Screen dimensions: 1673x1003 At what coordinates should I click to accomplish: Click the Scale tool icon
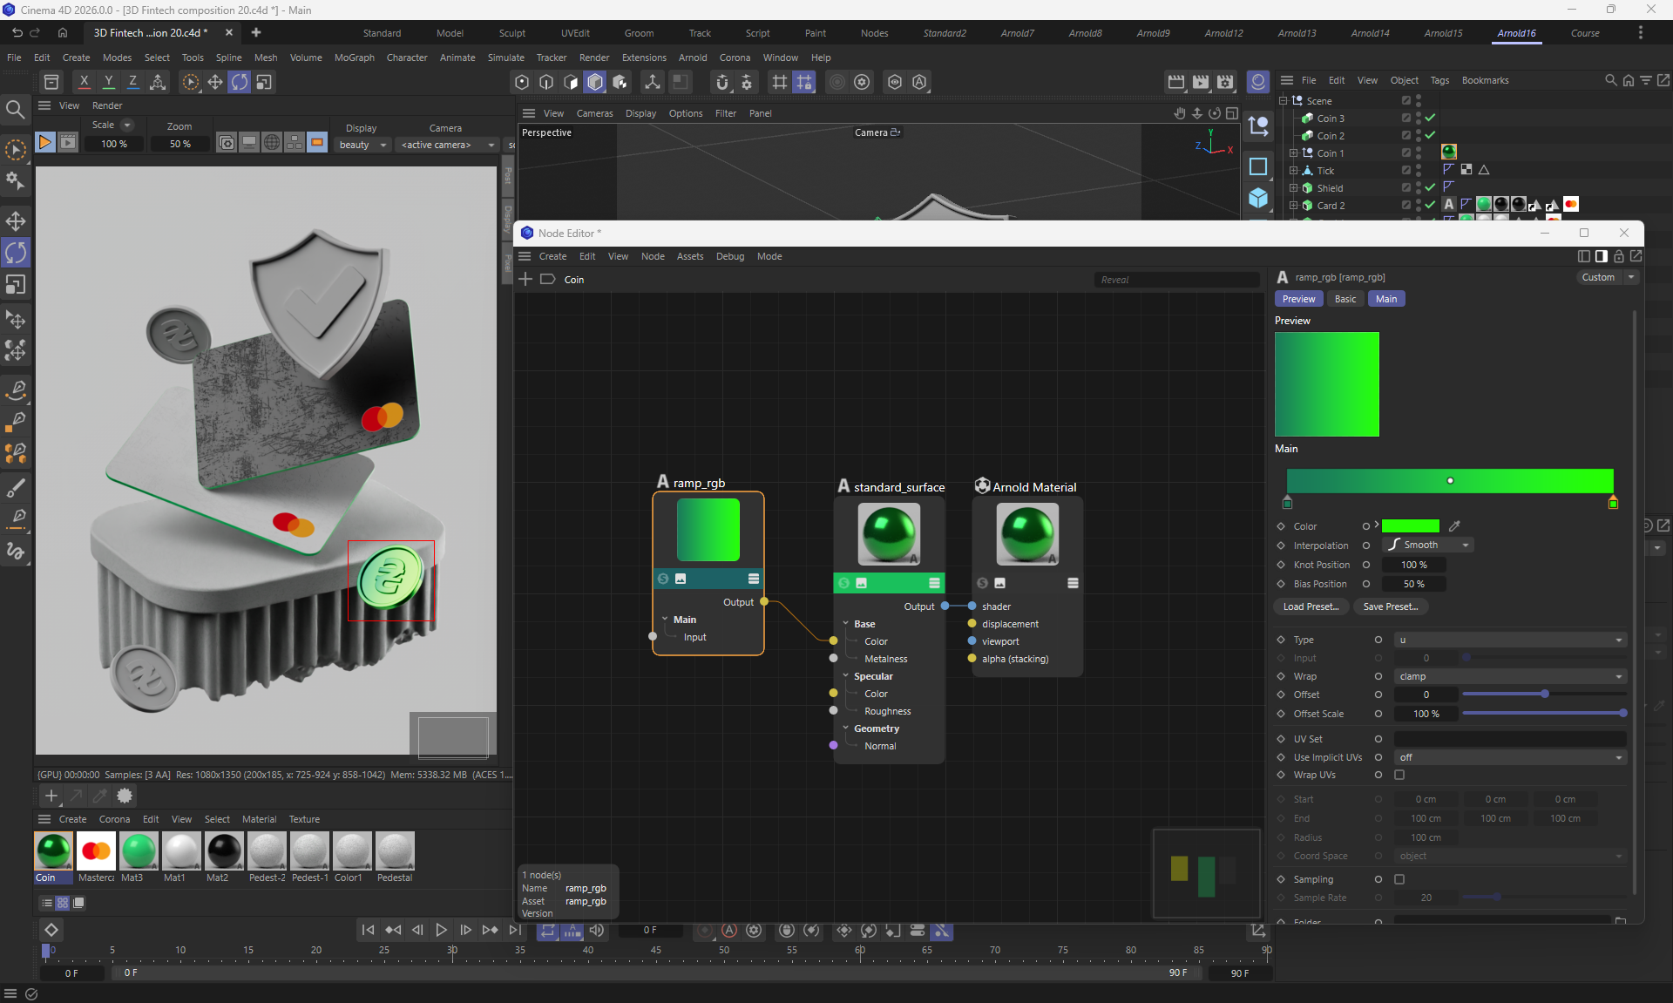point(16,285)
